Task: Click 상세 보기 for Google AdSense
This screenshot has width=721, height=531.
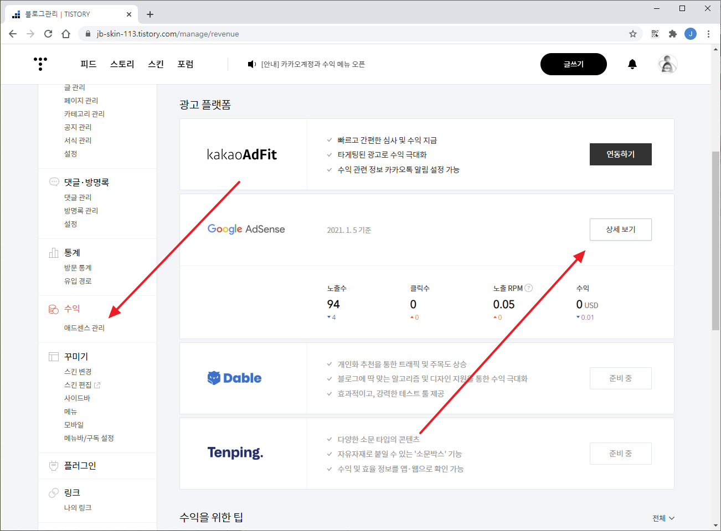Action: (621, 230)
